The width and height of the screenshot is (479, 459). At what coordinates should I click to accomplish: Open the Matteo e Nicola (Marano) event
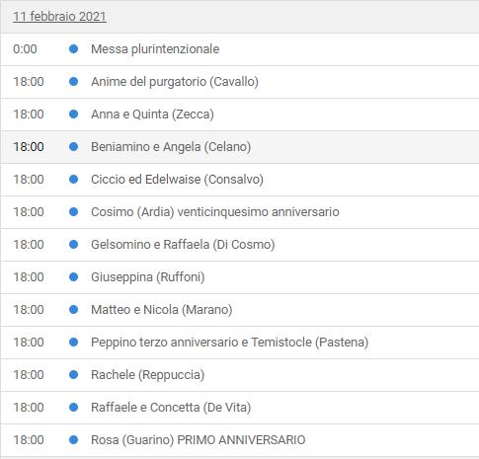(162, 310)
